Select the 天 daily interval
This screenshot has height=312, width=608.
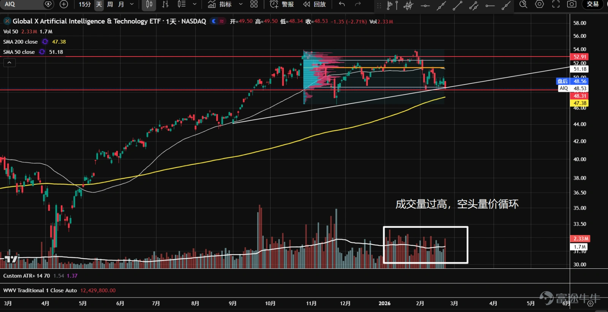[99, 4]
